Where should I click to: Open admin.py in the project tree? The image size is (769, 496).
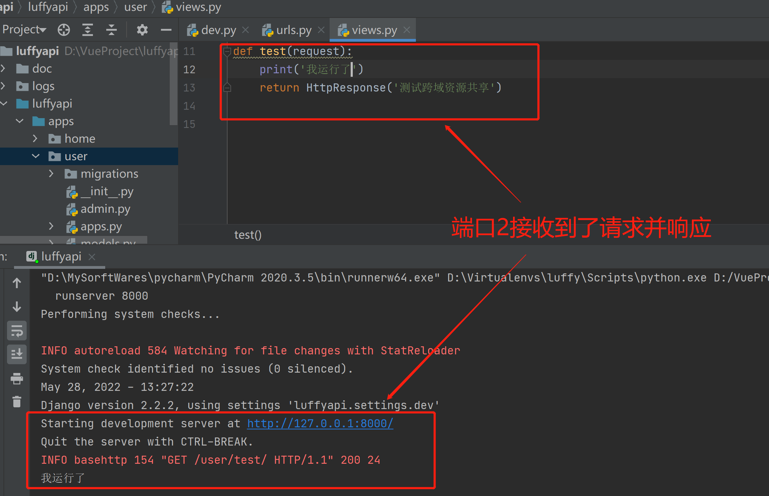tap(105, 209)
